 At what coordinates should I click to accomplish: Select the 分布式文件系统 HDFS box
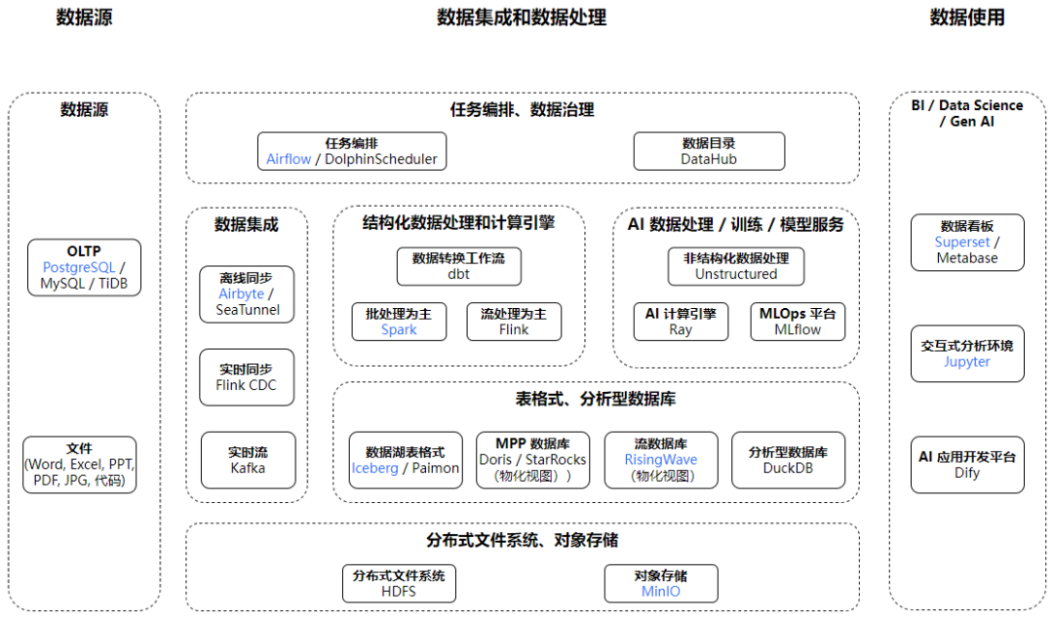tap(399, 584)
